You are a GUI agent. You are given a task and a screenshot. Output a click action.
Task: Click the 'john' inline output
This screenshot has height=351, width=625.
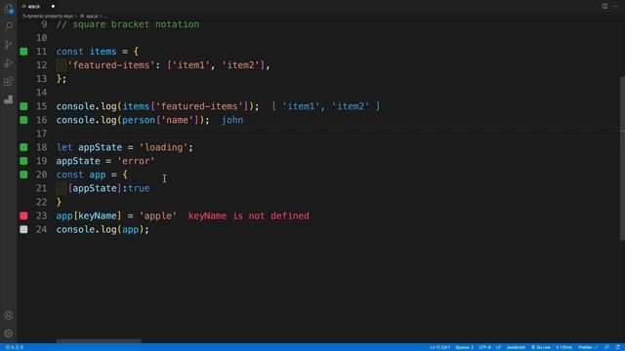[232, 120]
